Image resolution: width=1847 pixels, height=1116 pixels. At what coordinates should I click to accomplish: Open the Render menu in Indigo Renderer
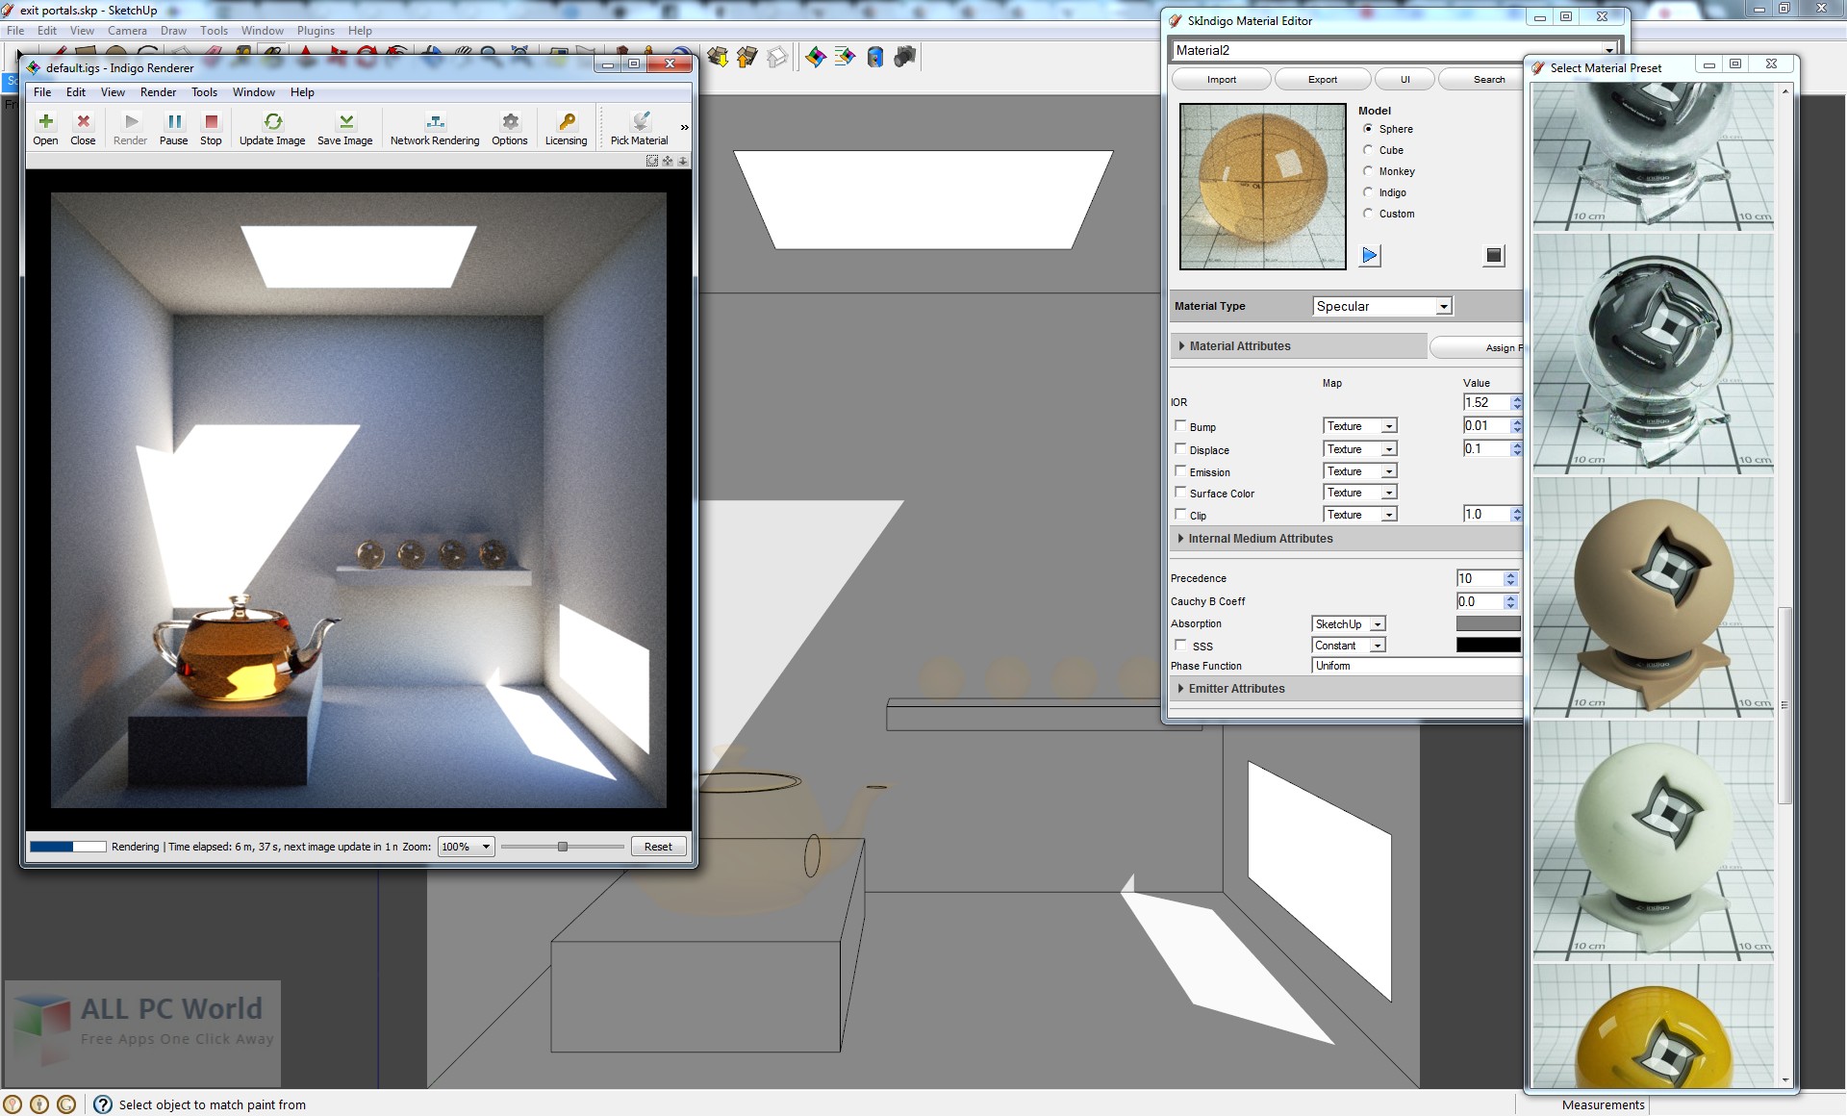[x=159, y=91]
